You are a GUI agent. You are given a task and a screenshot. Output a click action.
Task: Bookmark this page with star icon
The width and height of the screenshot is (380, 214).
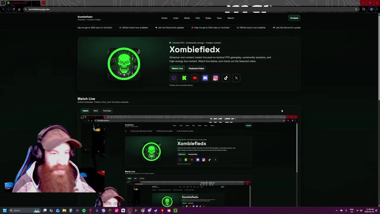(x=356, y=9)
